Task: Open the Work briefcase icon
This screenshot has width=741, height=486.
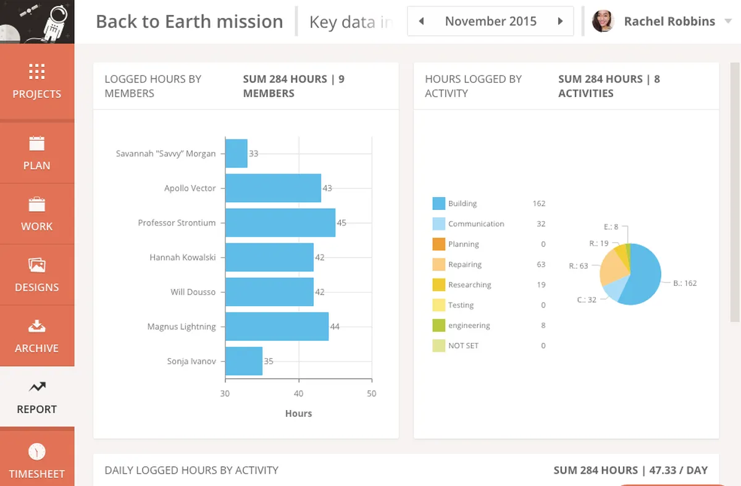Action: click(x=36, y=204)
